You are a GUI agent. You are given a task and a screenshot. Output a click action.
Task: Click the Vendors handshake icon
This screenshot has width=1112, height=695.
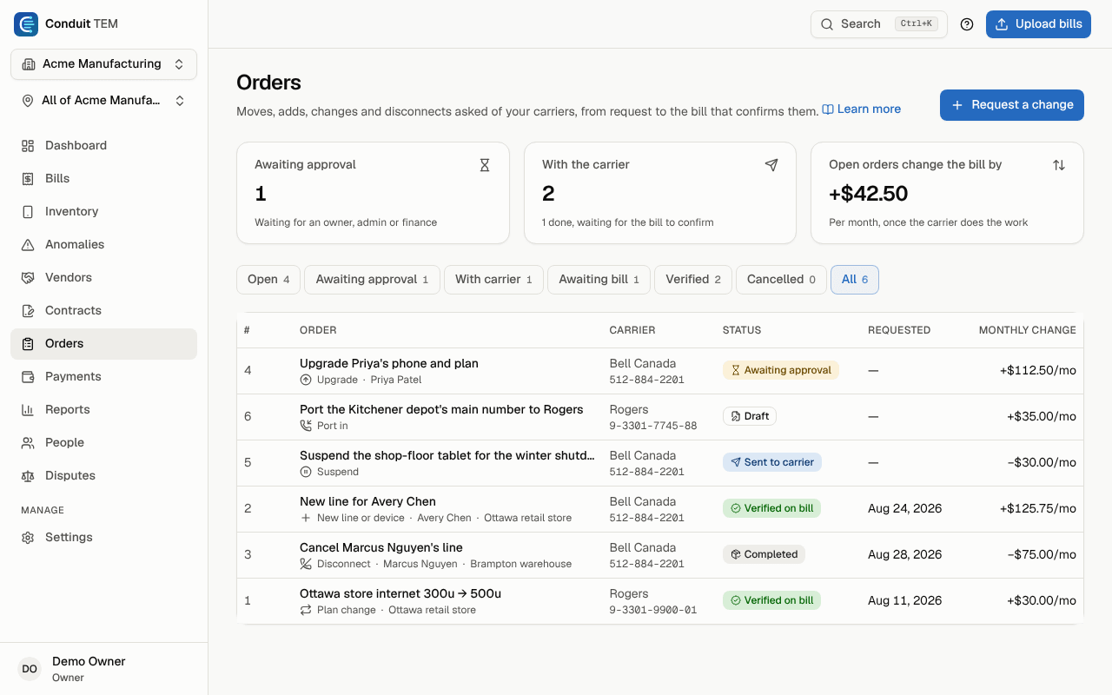(28, 278)
